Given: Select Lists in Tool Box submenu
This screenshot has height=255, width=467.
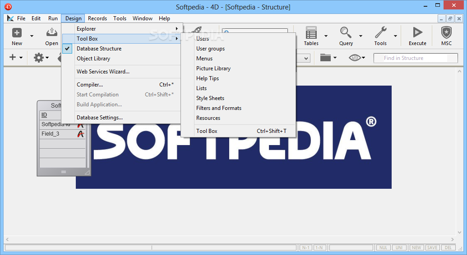Looking at the screenshot, I should 238,88.
